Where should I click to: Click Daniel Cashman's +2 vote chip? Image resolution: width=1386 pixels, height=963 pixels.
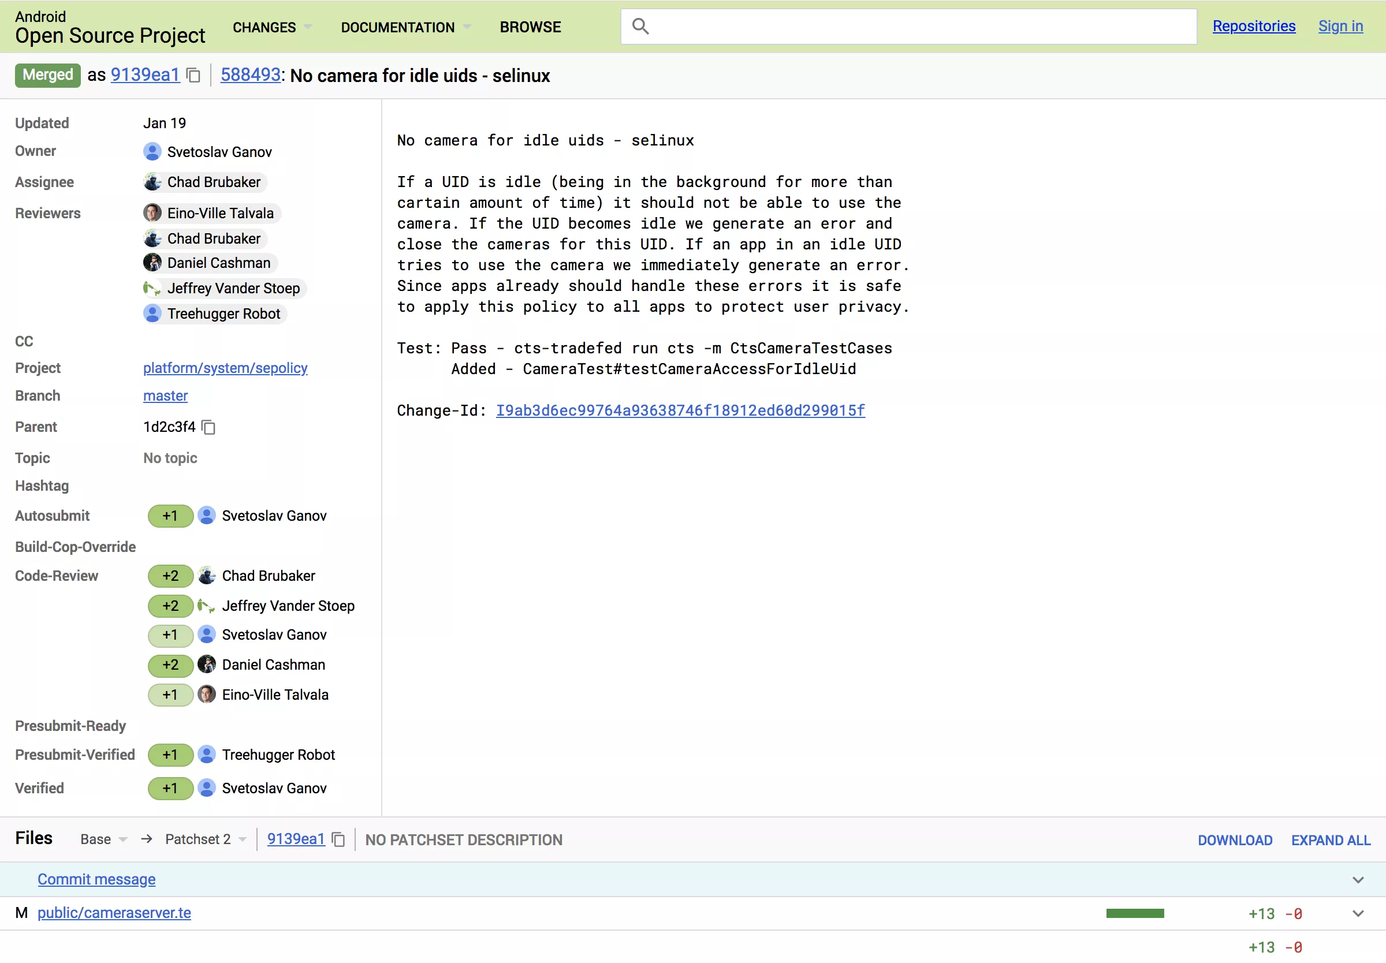point(171,665)
